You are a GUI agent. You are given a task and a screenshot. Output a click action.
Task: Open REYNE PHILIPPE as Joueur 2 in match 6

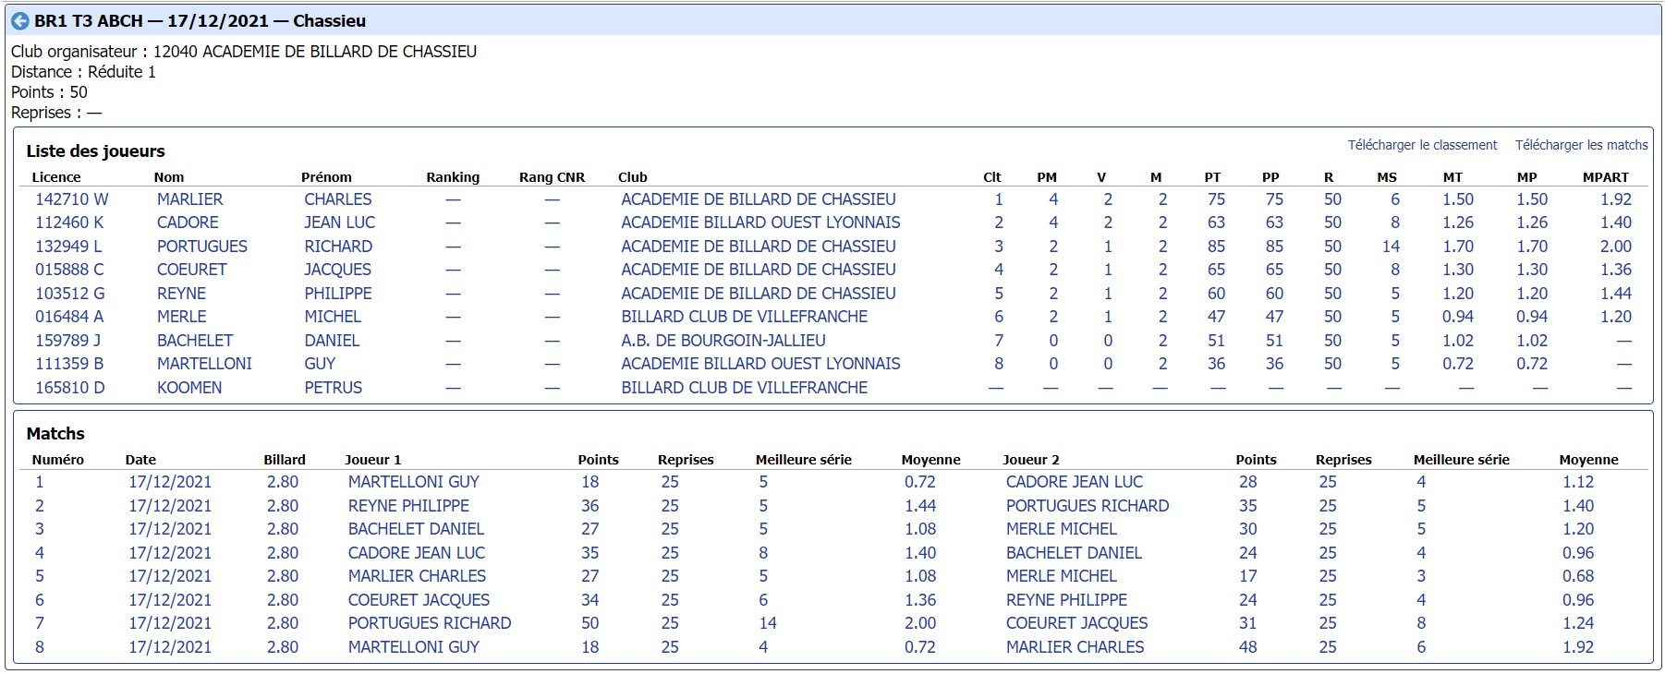pyautogui.click(x=1066, y=600)
